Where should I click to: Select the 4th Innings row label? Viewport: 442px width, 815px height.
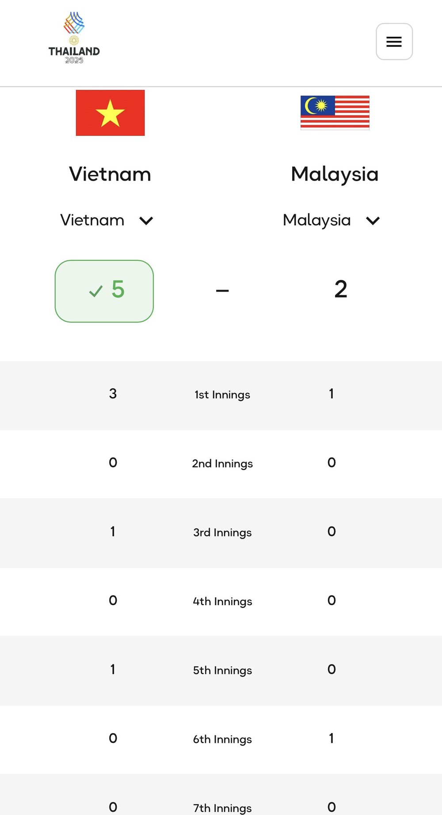point(222,601)
